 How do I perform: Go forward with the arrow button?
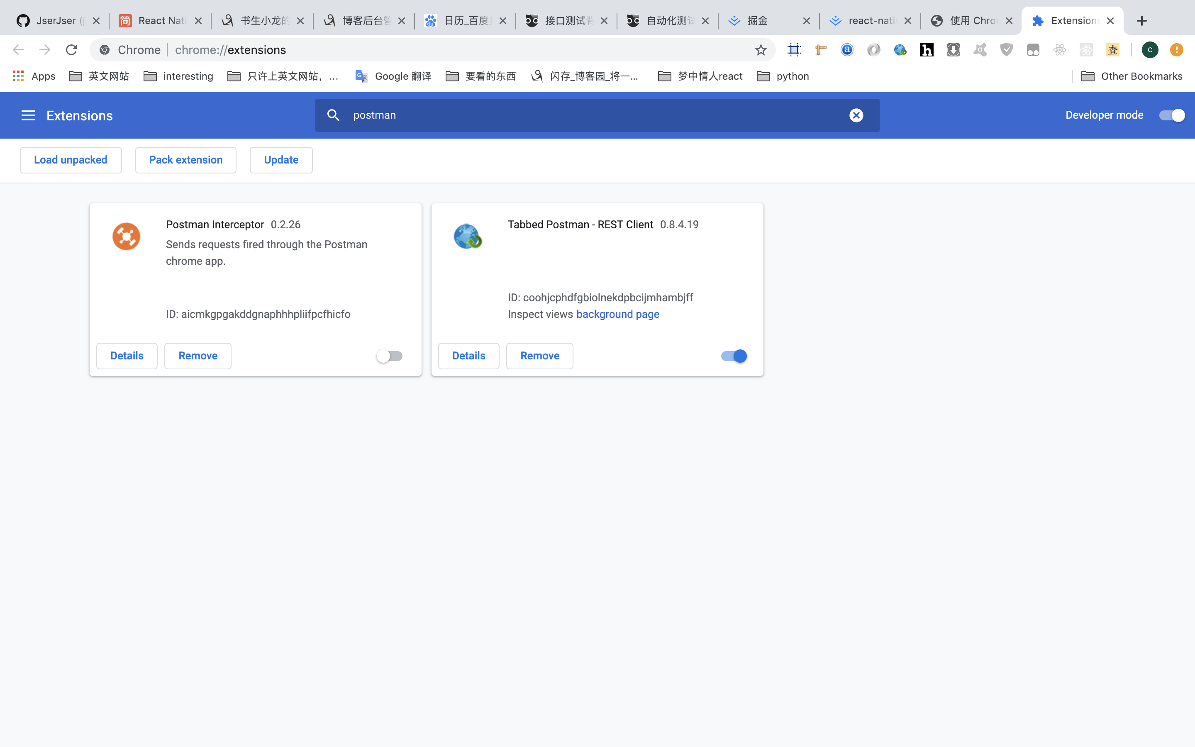point(45,50)
